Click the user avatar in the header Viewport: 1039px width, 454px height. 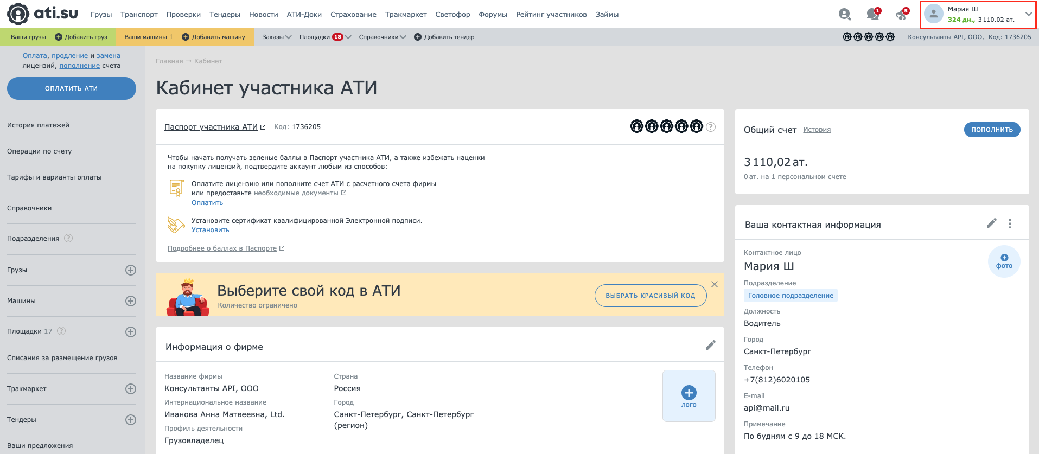pos(934,14)
